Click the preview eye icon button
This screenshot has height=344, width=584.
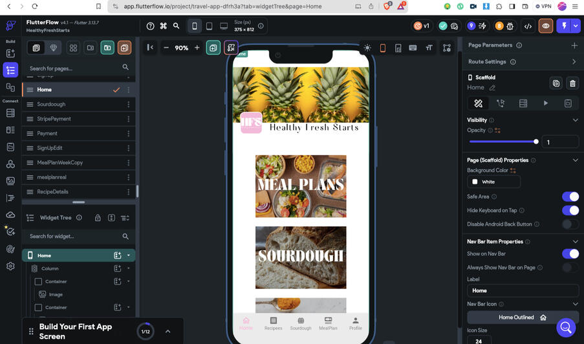point(546,27)
